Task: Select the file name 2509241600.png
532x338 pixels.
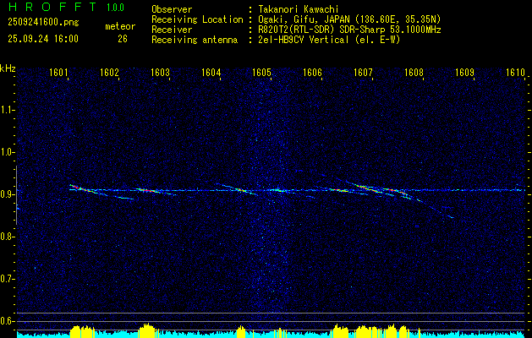Action: [43, 23]
